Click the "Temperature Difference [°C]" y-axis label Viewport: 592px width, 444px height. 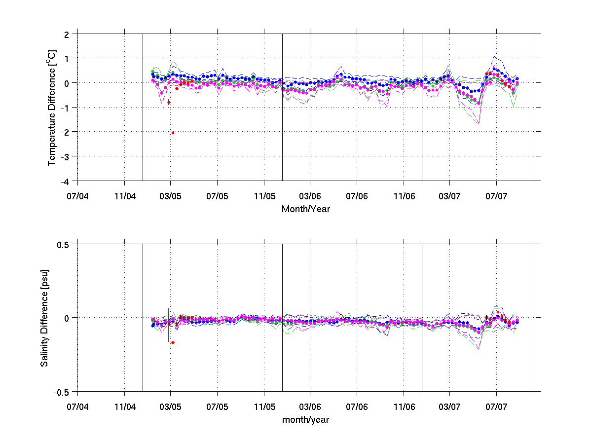tap(51, 107)
